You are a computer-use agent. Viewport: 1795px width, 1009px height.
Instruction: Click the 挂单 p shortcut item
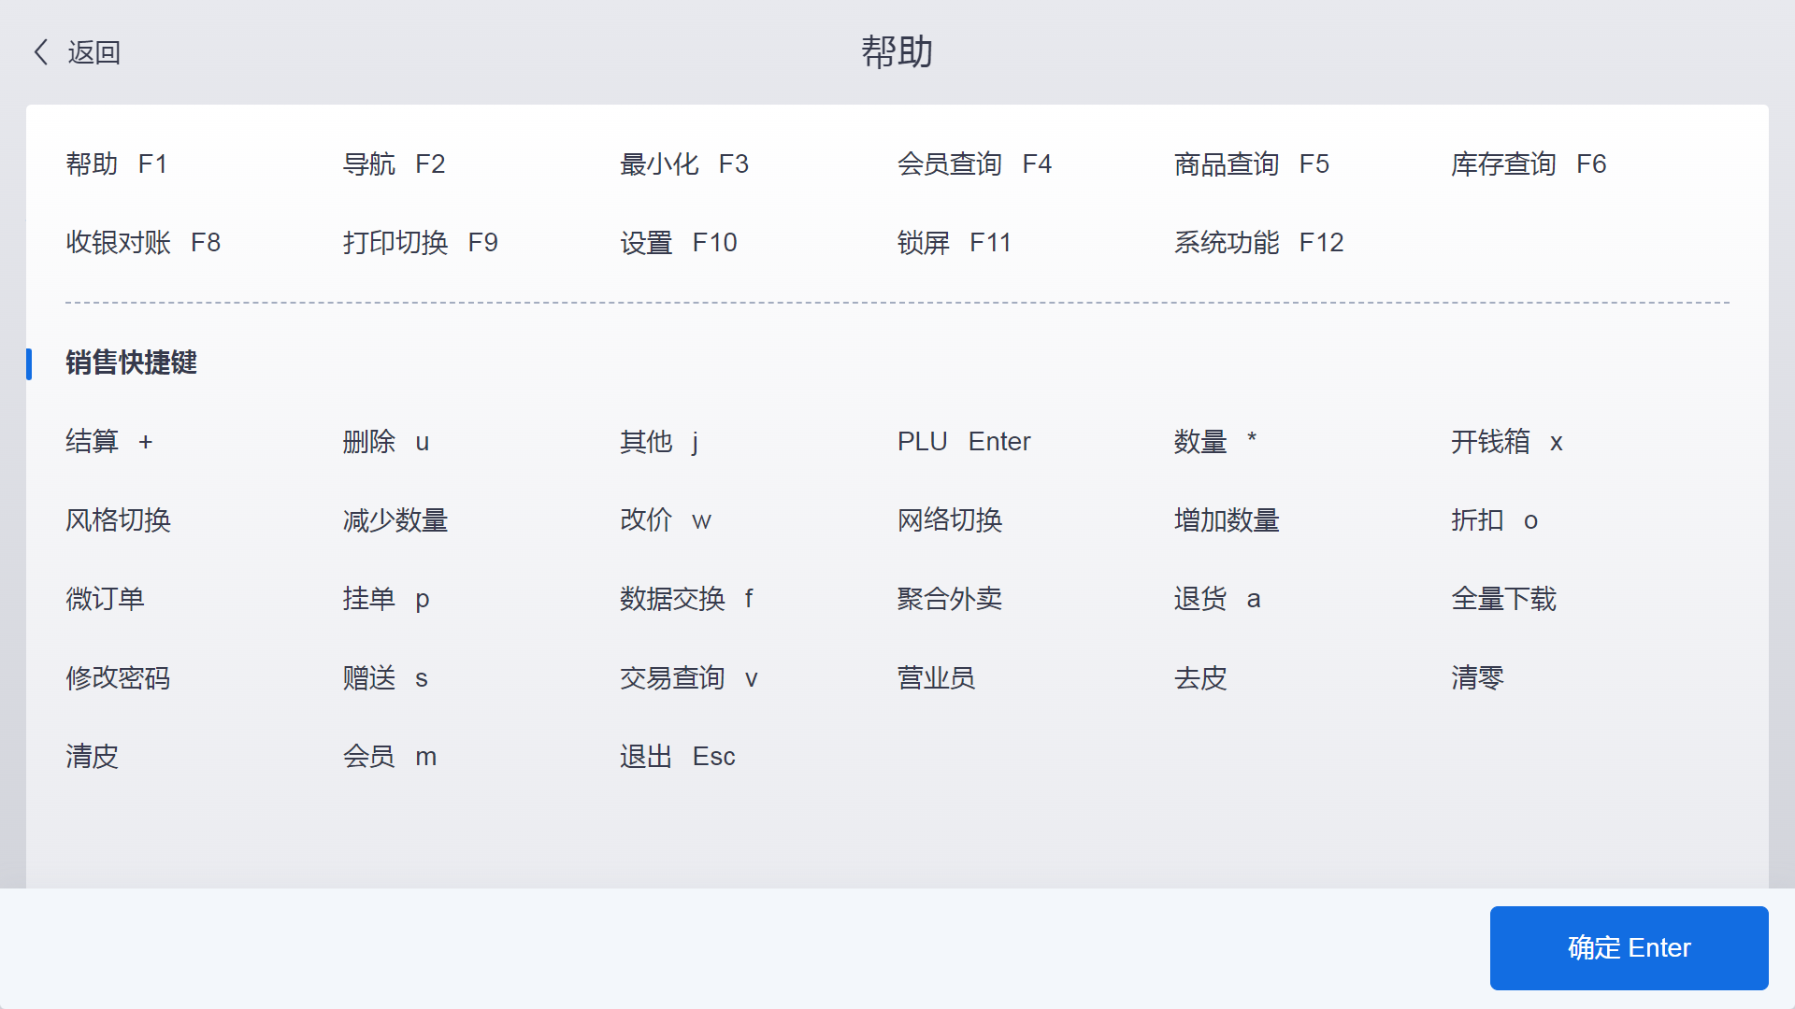click(x=386, y=599)
